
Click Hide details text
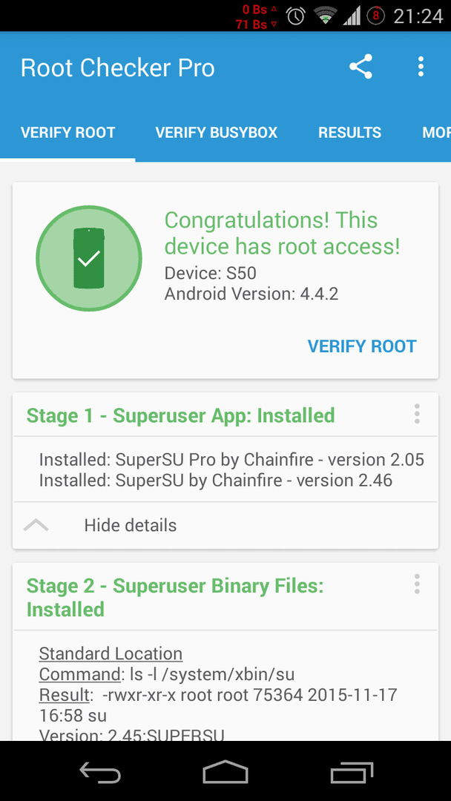pyautogui.click(x=131, y=525)
